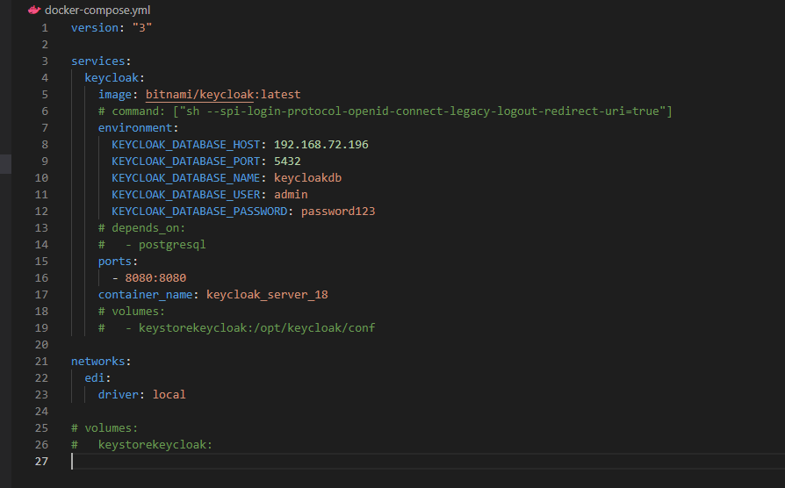Click the commented '# depends_on:' line
This screenshot has height=488, width=785.
point(141,227)
